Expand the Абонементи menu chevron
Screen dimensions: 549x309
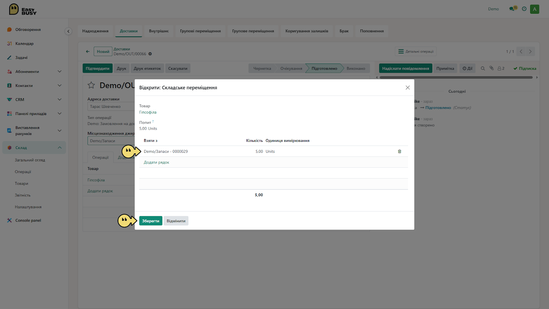[x=59, y=71]
